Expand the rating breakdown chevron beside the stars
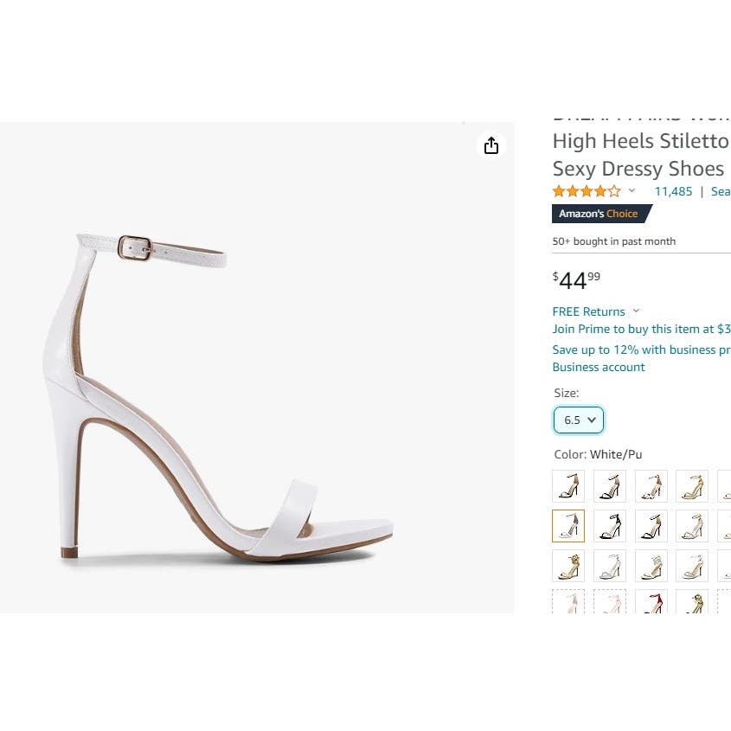The image size is (731, 731). (632, 191)
